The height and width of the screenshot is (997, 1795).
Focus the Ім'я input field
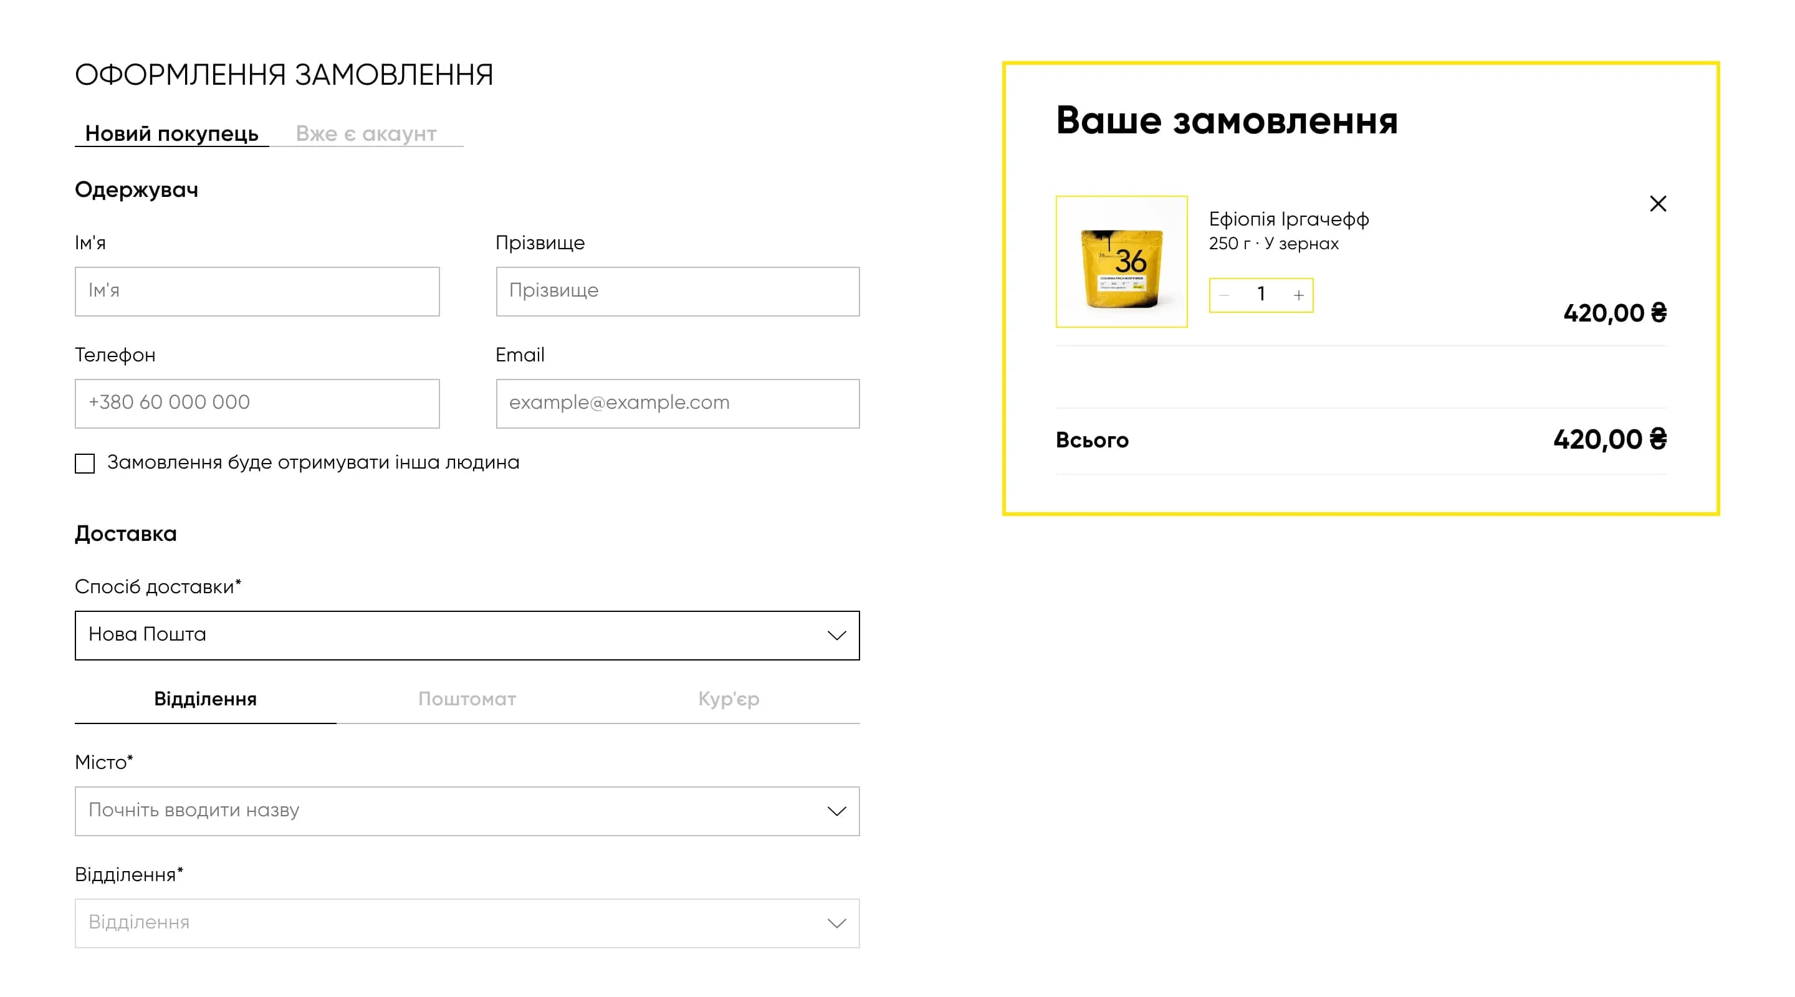pyautogui.click(x=257, y=291)
